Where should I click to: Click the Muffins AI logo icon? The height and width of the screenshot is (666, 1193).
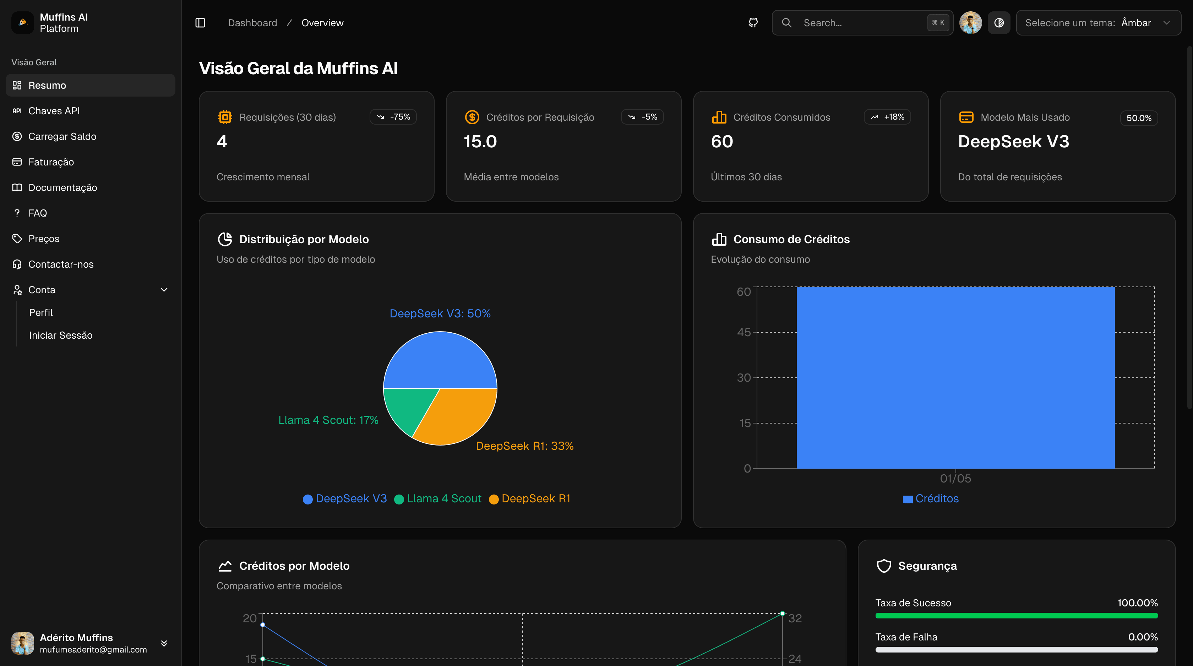click(23, 23)
